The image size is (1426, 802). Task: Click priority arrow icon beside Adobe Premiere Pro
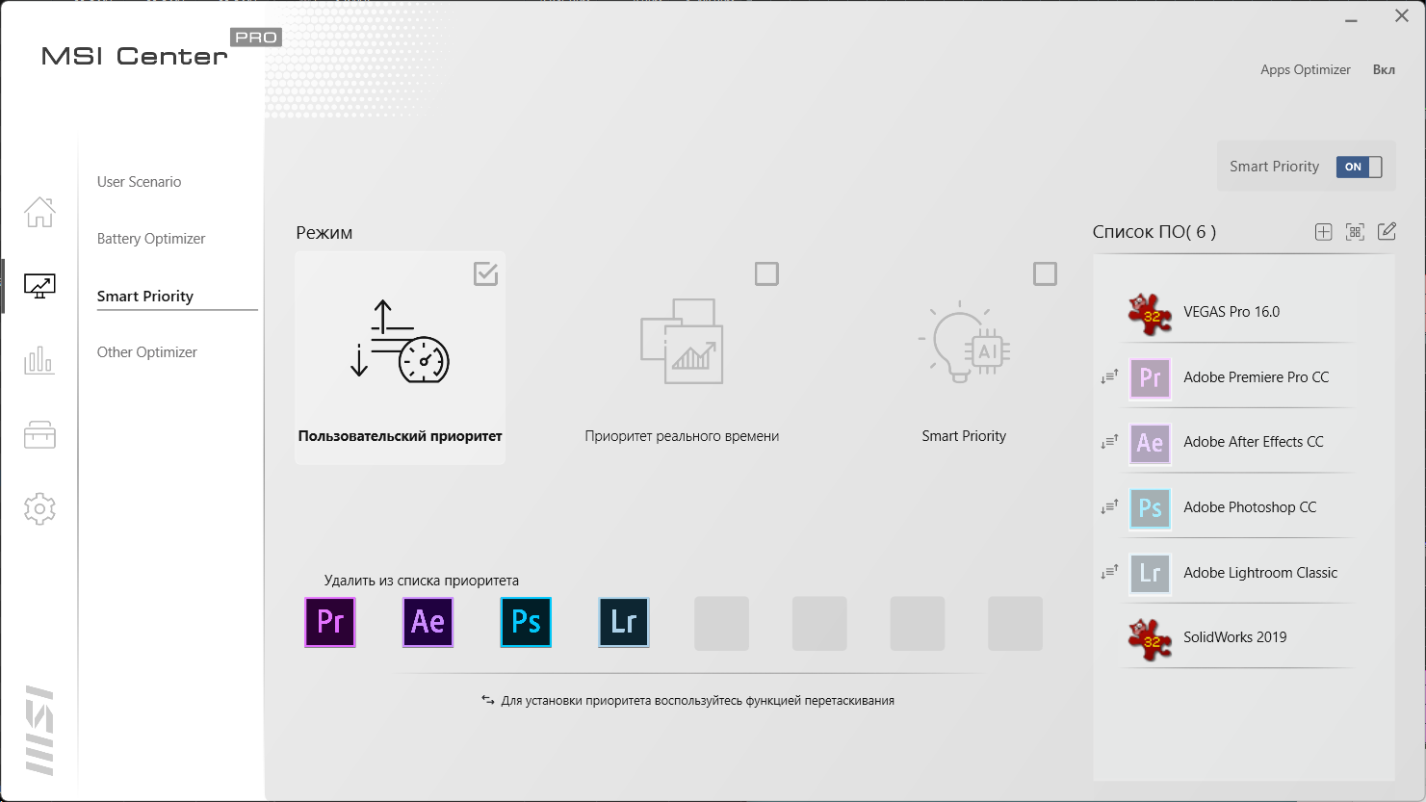(1109, 377)
